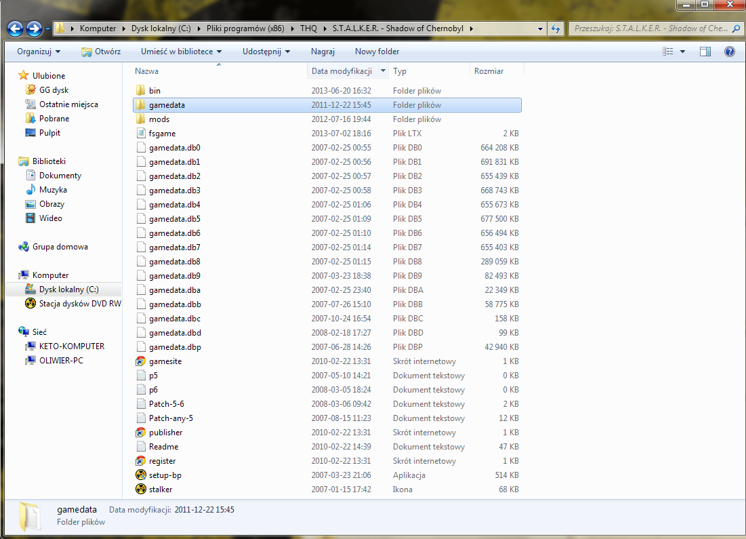Sort by Rozmiar column header
Viewport: 746px width, 539px height.
[489, 71]
